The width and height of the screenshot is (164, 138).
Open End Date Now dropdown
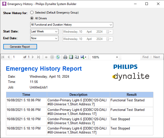pyautogui.click(x=44, y=38)
